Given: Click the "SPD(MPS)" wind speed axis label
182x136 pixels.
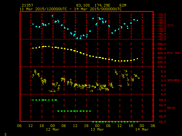Looking at the screenshot, I should 174,80.
